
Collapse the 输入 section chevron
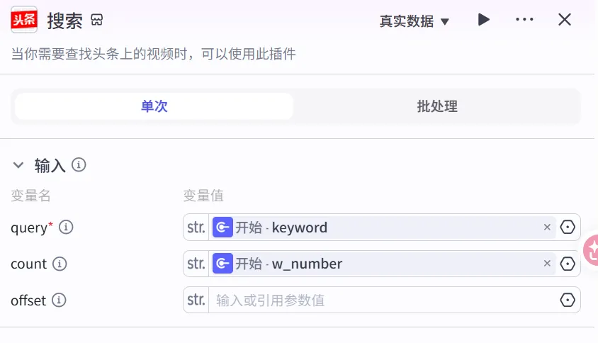(x=18, y=165)
